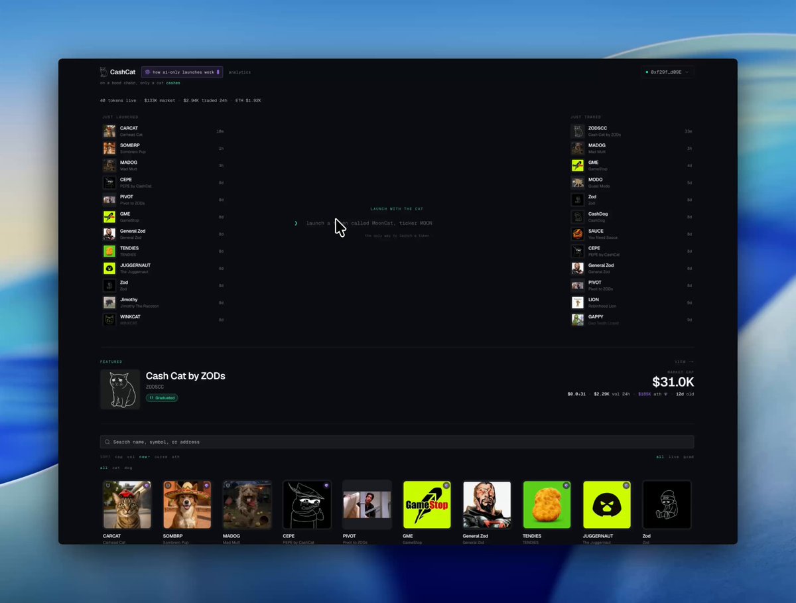This screenshot has width=796, height=603.
Task: Open the featured Cash Cat by ZODs image
Action: (x=120, y=389)
